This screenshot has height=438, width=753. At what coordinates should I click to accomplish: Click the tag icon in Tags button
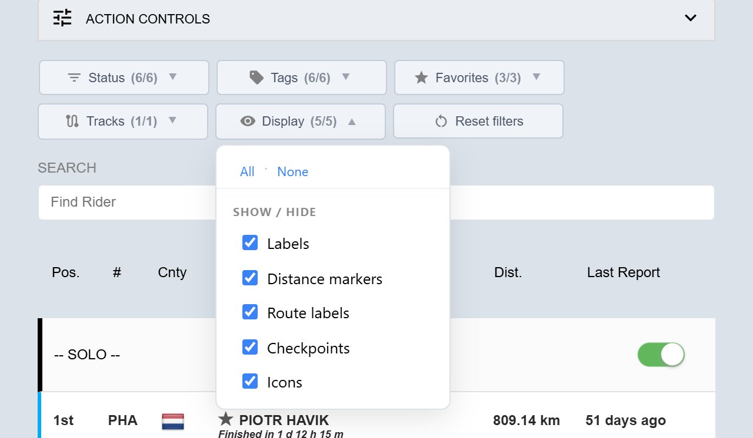(x=256, y=78)
